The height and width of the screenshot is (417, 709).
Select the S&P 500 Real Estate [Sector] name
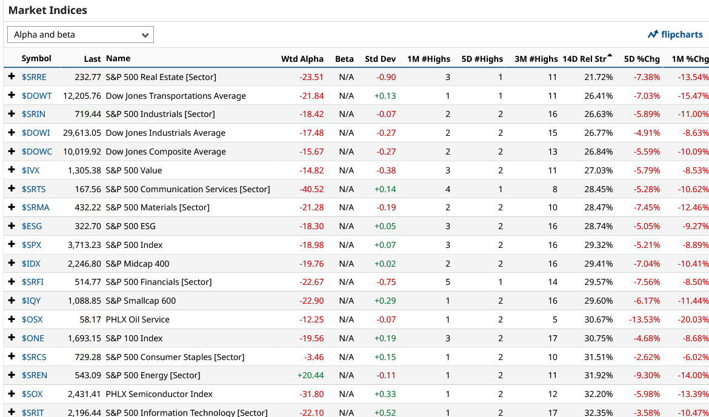[161, 77]
